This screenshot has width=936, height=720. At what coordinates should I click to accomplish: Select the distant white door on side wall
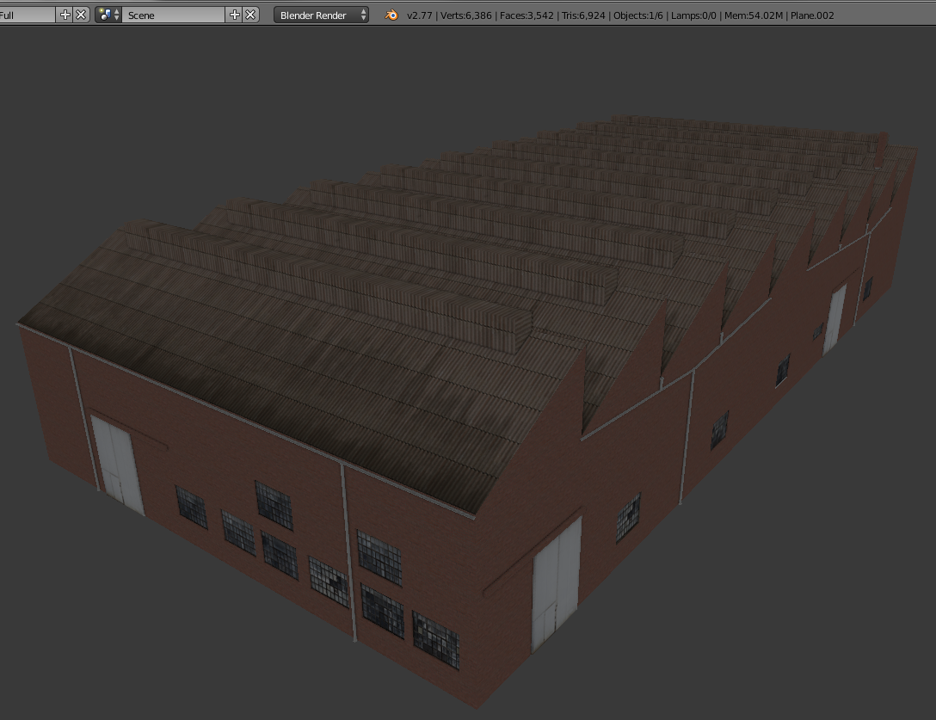click(834, 319)
